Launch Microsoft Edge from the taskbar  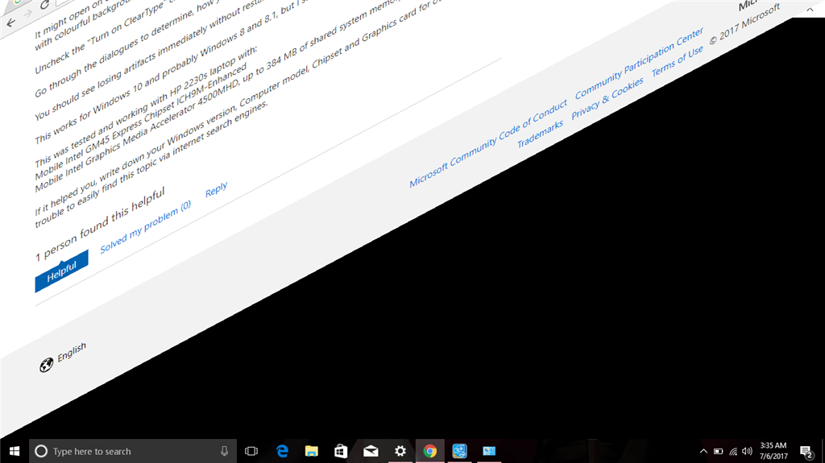tap(282, 451)
